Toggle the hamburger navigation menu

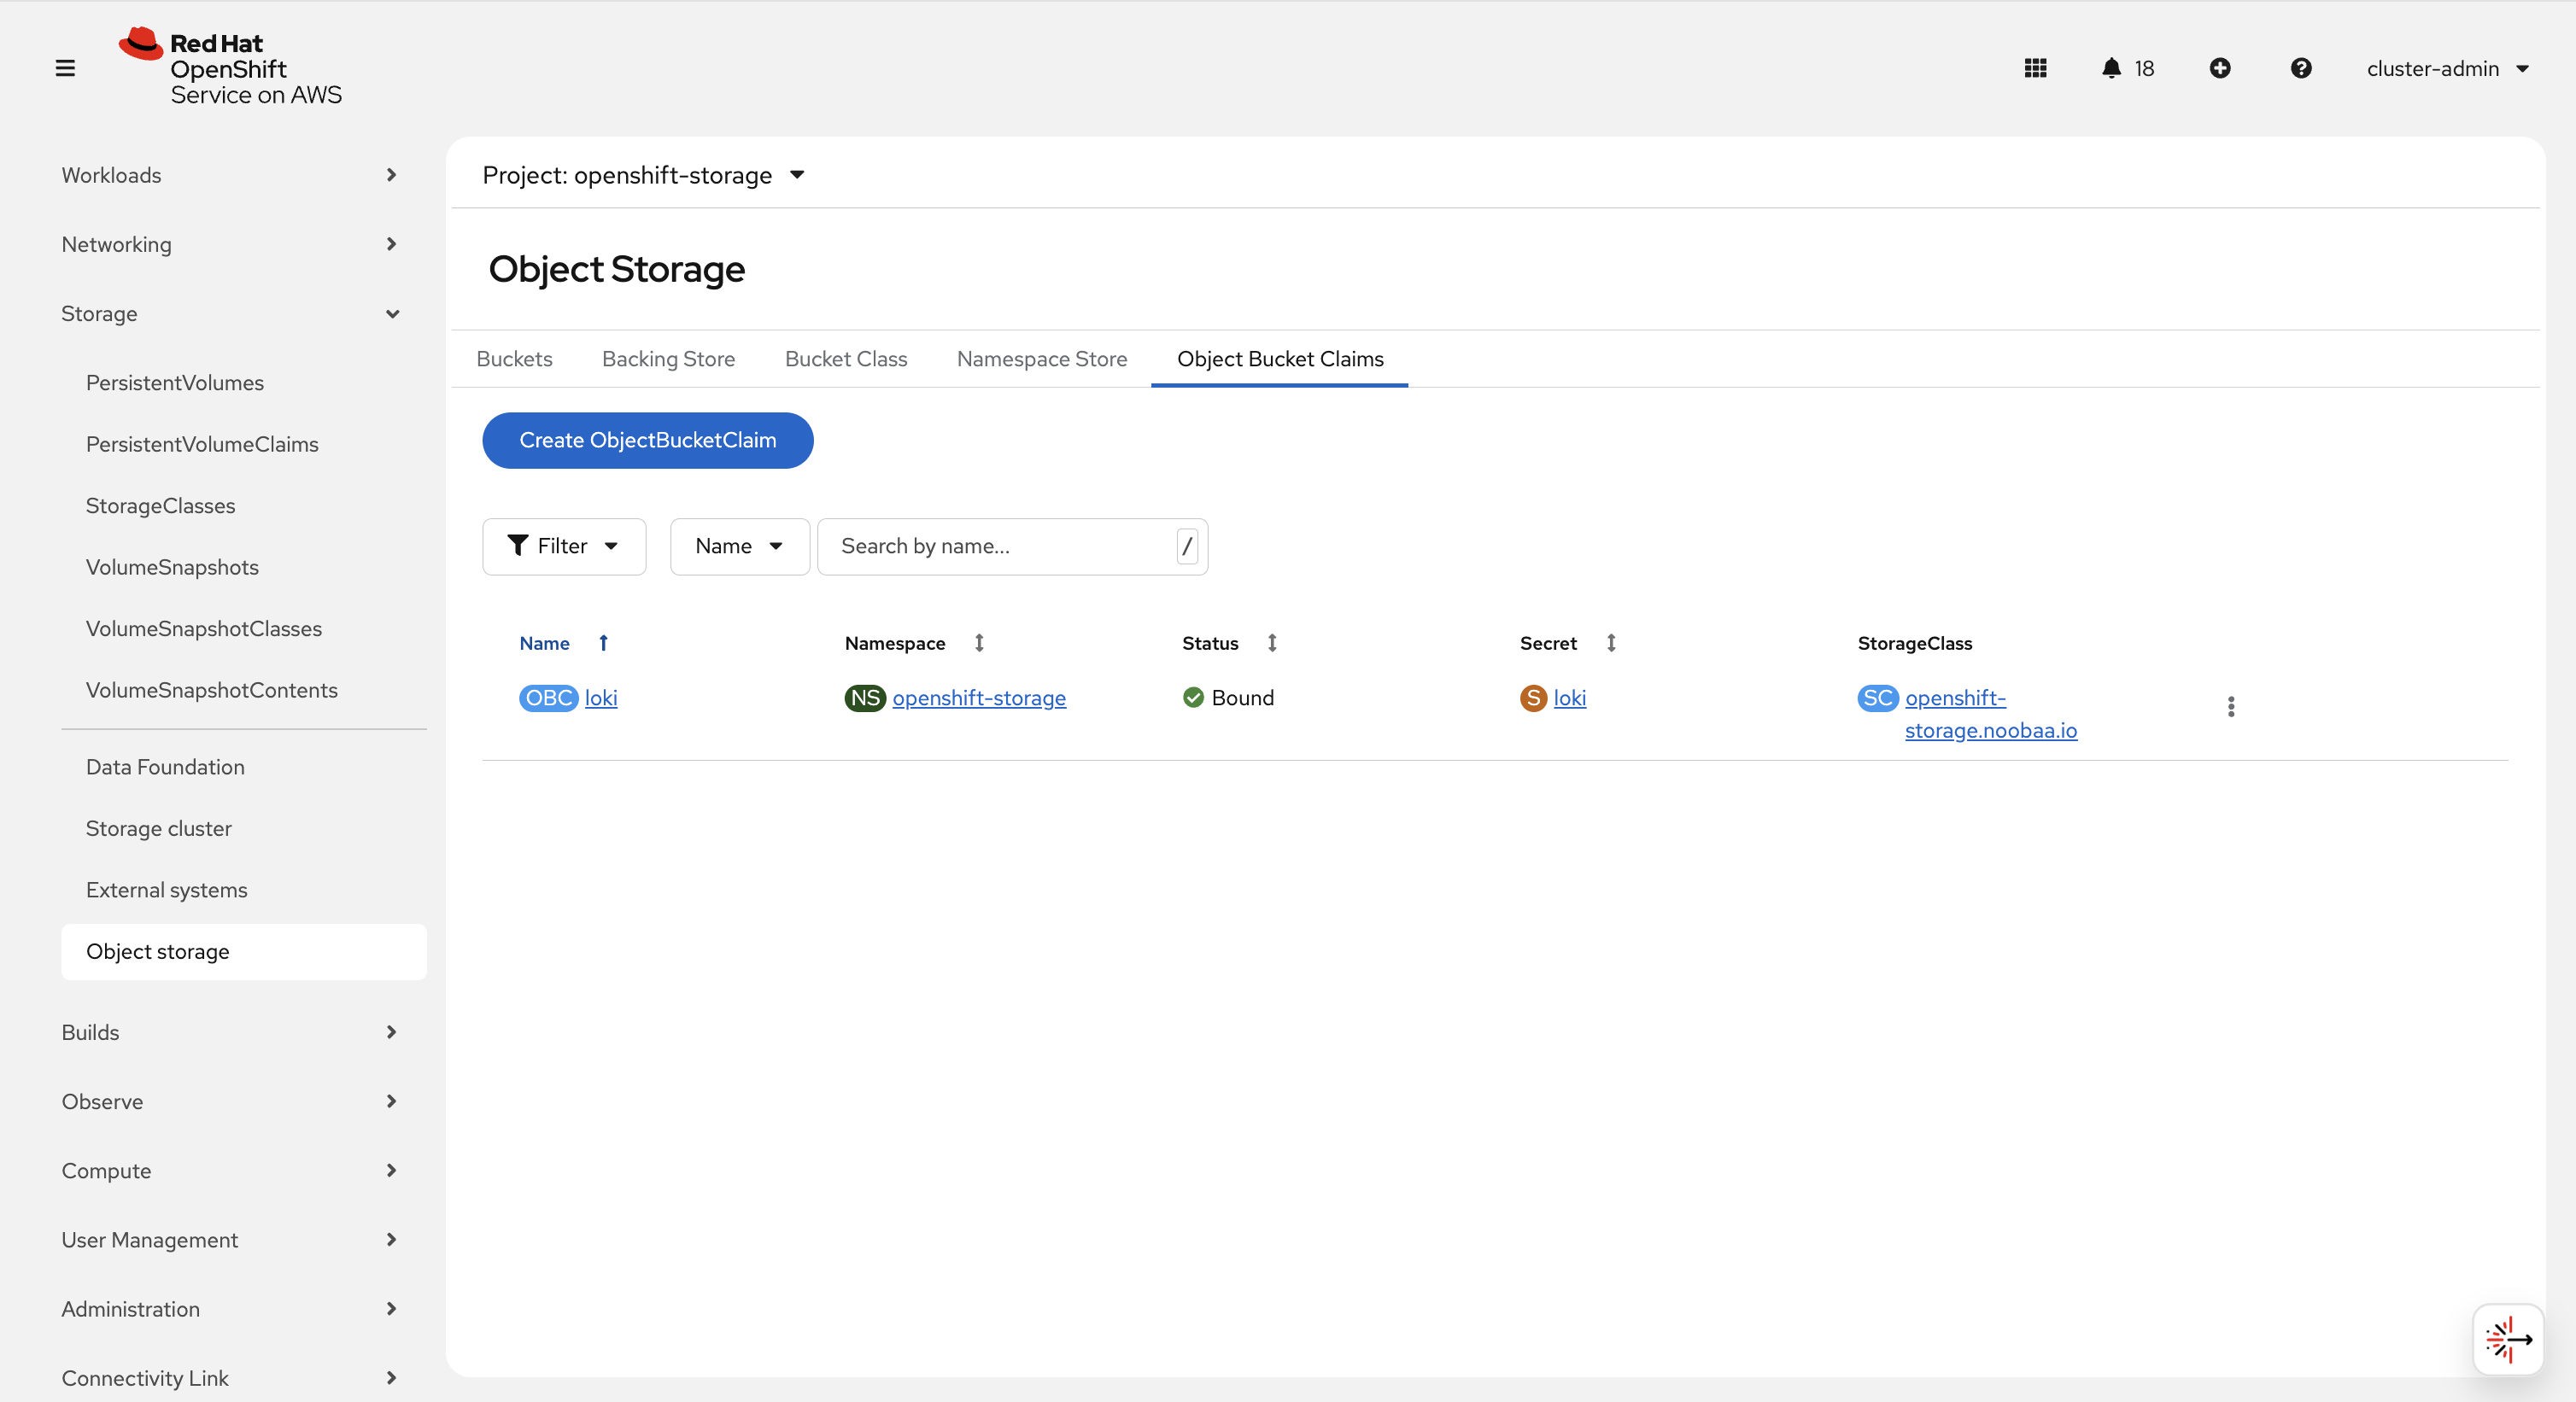(65, 68)
